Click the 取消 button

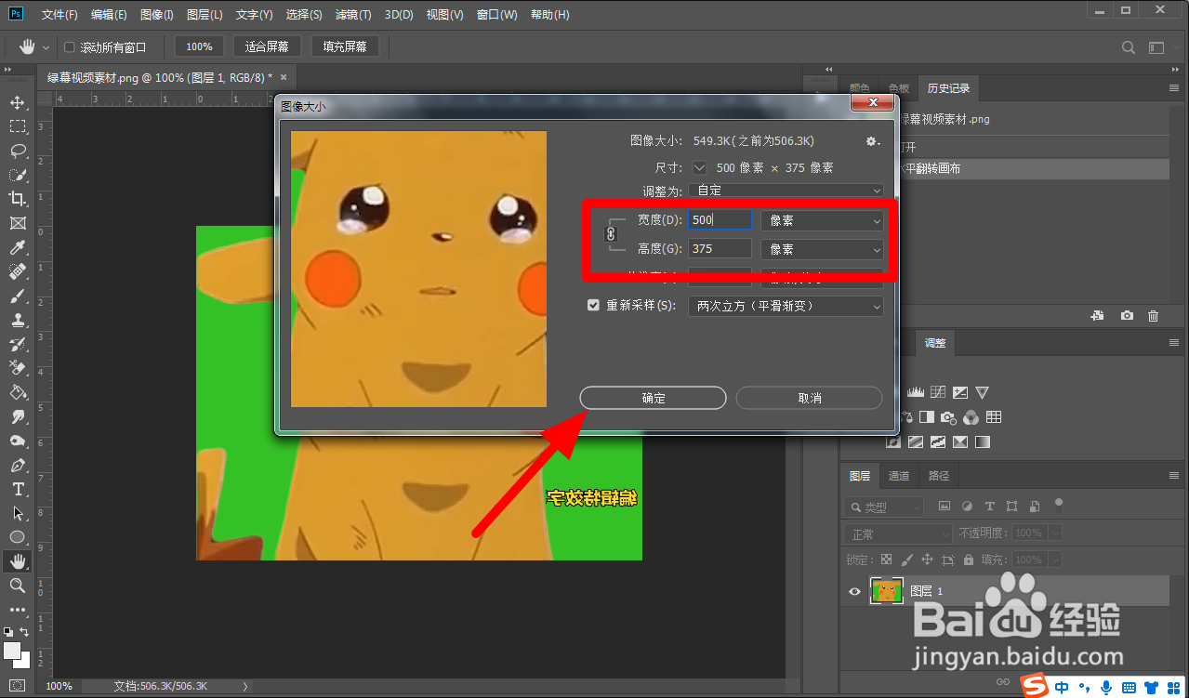[x=809, y=398]
